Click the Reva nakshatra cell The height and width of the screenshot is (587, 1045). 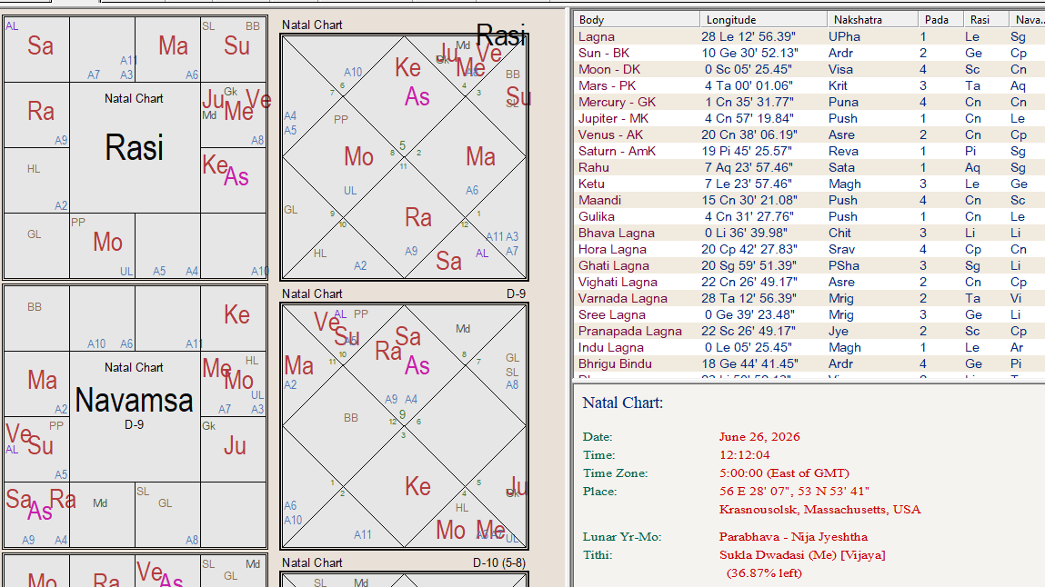(x=843, y=151)
